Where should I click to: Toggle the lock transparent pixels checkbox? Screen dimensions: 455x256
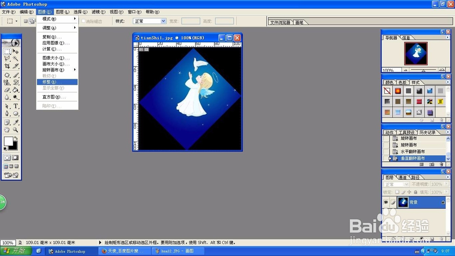click(397, 192)
